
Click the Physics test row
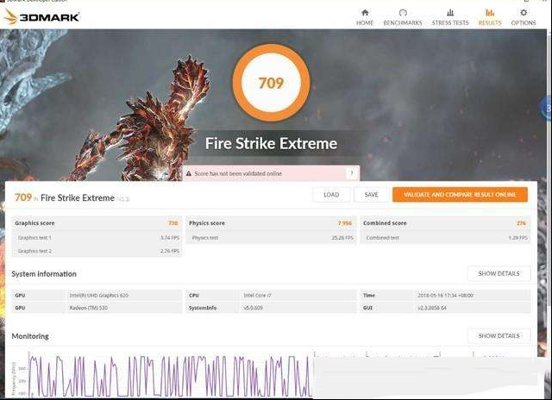pos(271,238)
